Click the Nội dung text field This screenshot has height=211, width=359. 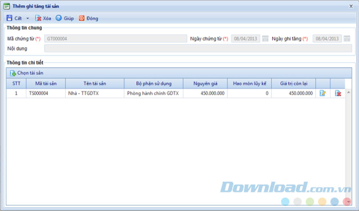point(198,48)
